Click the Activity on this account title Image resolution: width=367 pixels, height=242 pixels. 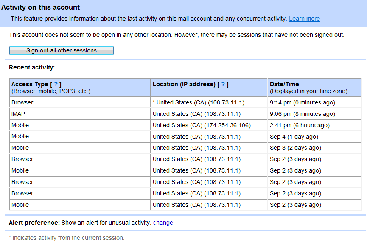40,8
